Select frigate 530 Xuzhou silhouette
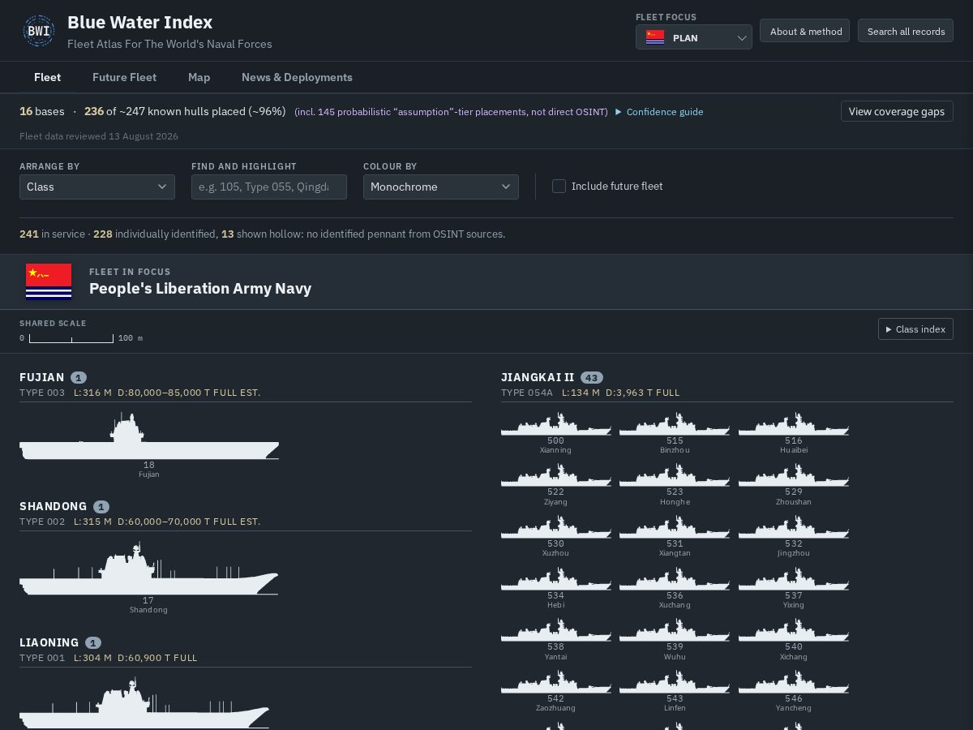 [x=555, y=528]
